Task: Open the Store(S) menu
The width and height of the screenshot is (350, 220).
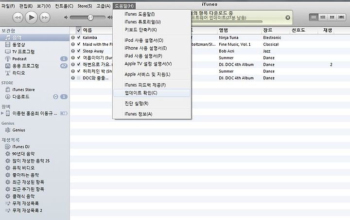Action: [x=85, y=6]
